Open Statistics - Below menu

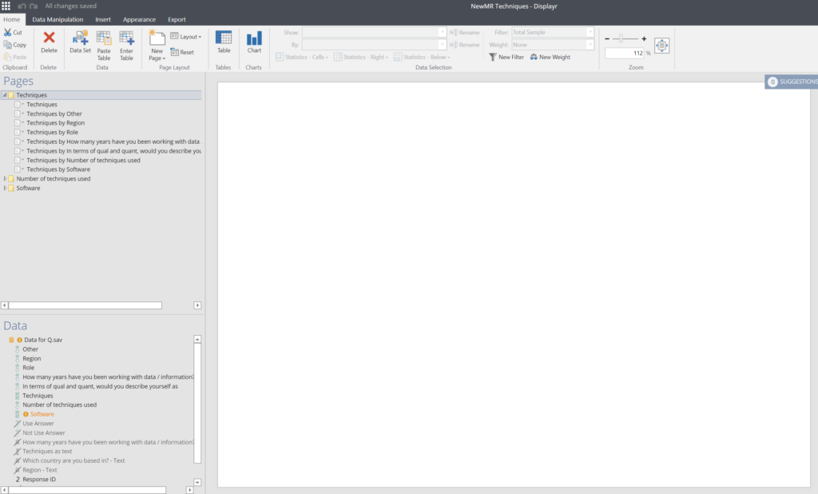click(422, 57)
